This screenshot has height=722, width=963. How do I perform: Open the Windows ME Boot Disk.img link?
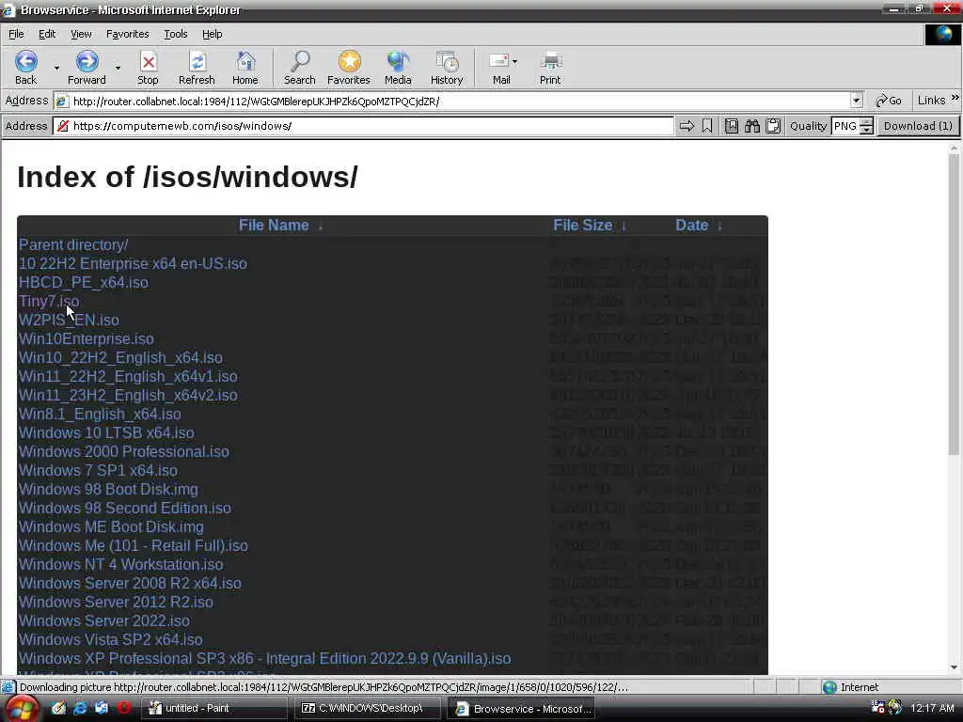tap(111, 526)
